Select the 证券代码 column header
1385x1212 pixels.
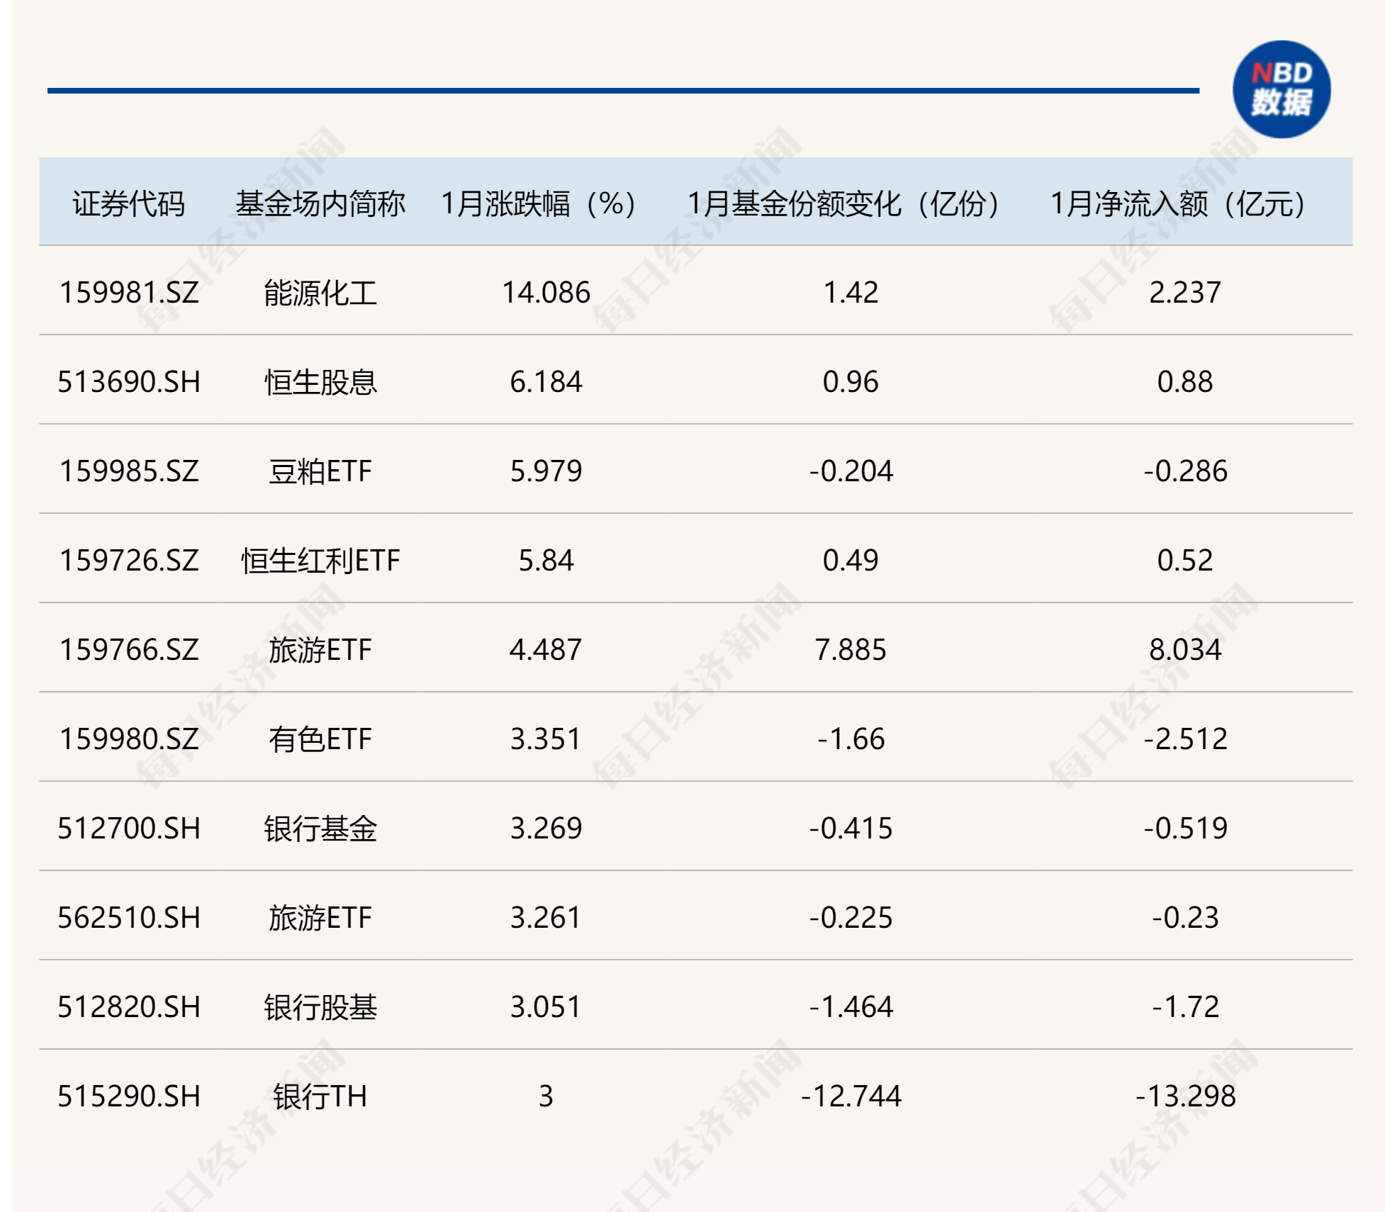point(129,204)
